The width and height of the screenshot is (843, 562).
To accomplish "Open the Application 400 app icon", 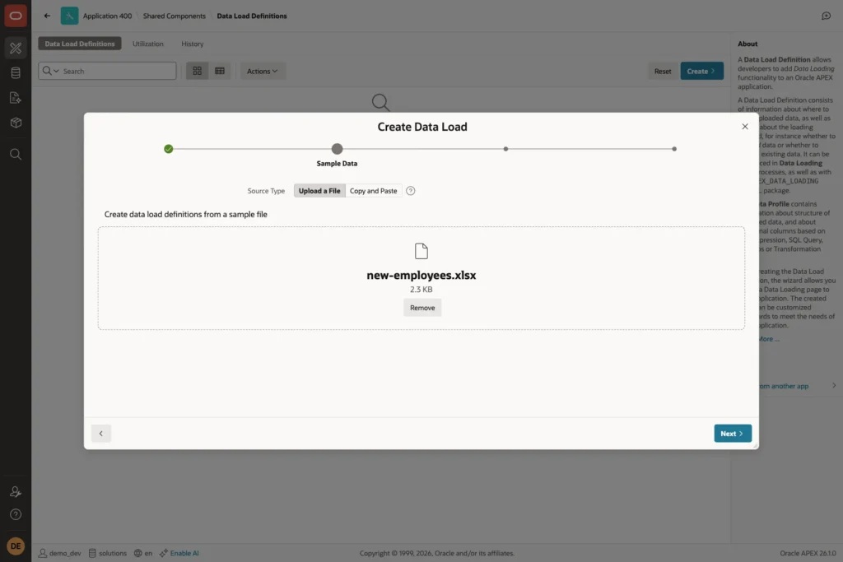I will pos(69,16).
